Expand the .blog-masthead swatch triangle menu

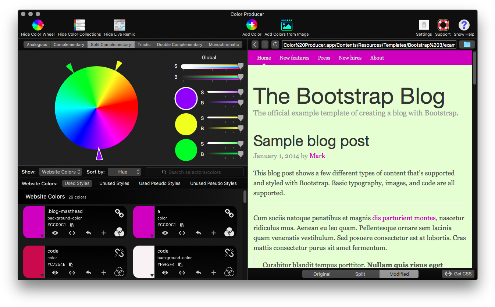point(42,236)
